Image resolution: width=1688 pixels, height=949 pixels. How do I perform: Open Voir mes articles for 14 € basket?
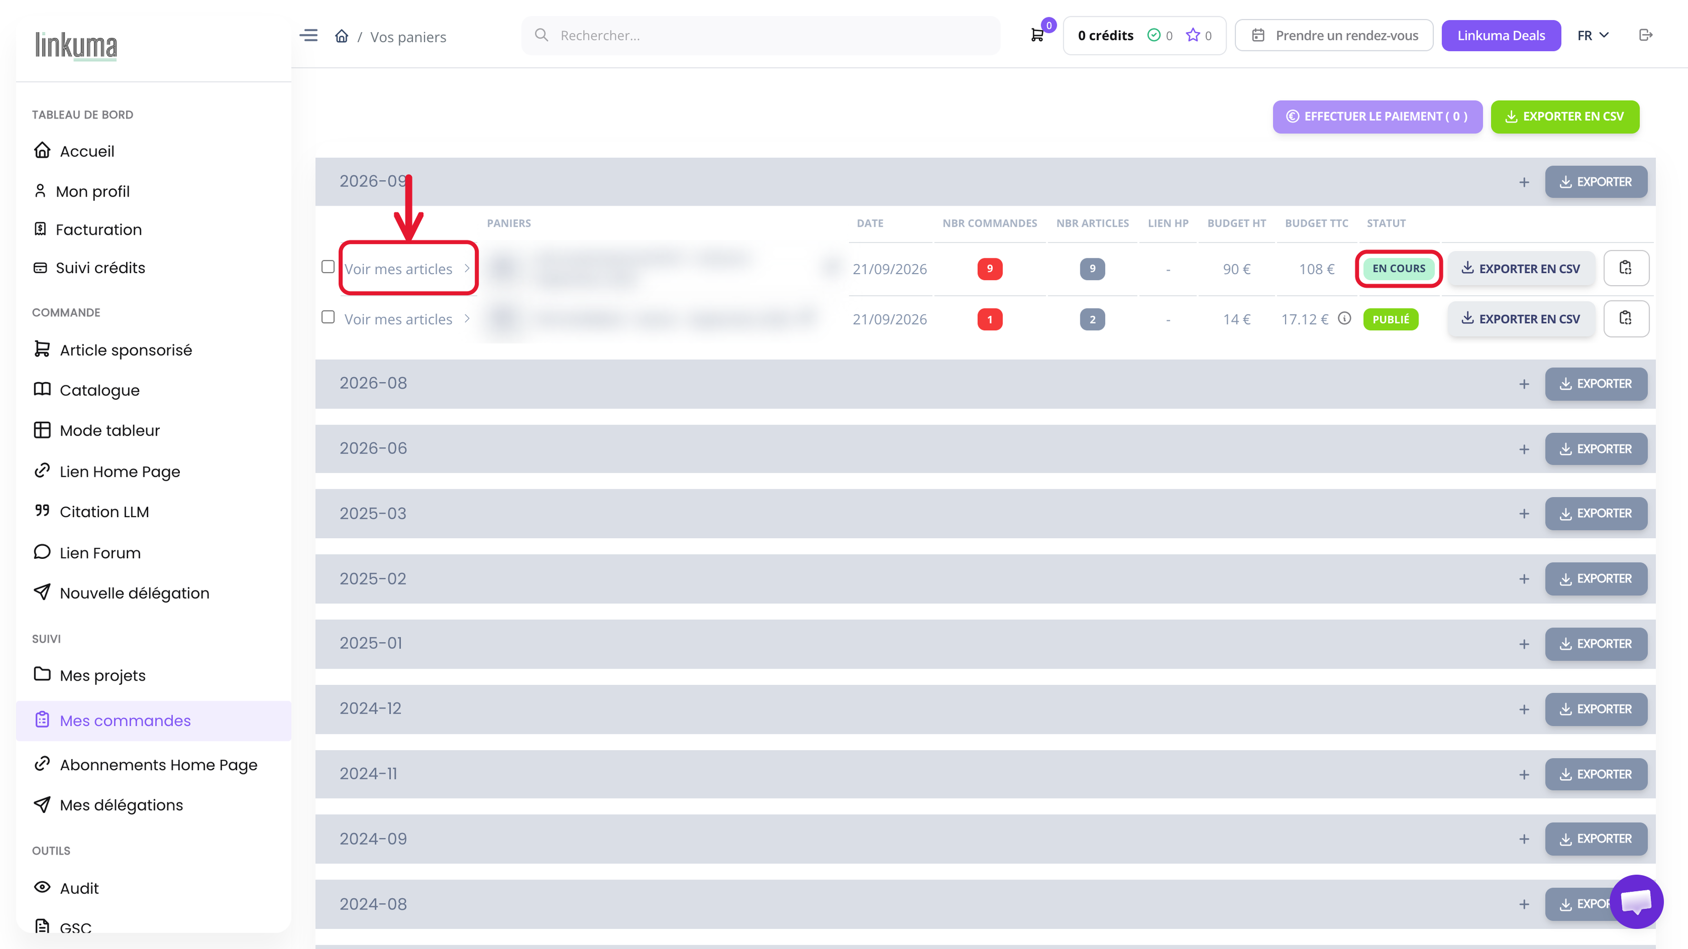click(407, 319)
